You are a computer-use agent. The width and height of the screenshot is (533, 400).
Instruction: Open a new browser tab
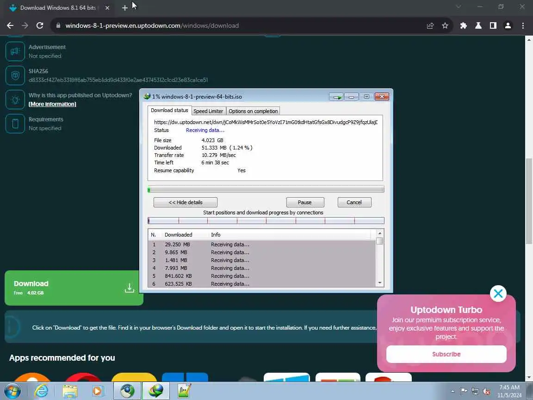[x=125, y=7]
